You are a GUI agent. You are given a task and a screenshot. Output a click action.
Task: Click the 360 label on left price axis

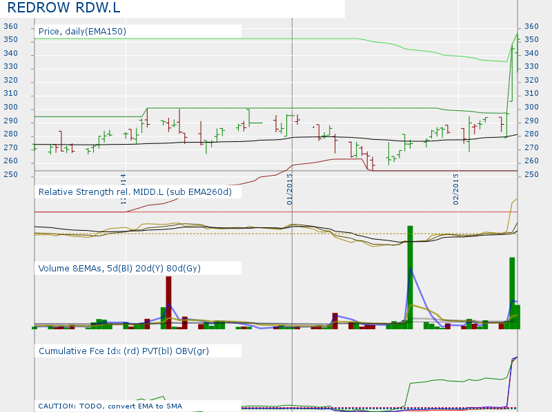point(10,26)
